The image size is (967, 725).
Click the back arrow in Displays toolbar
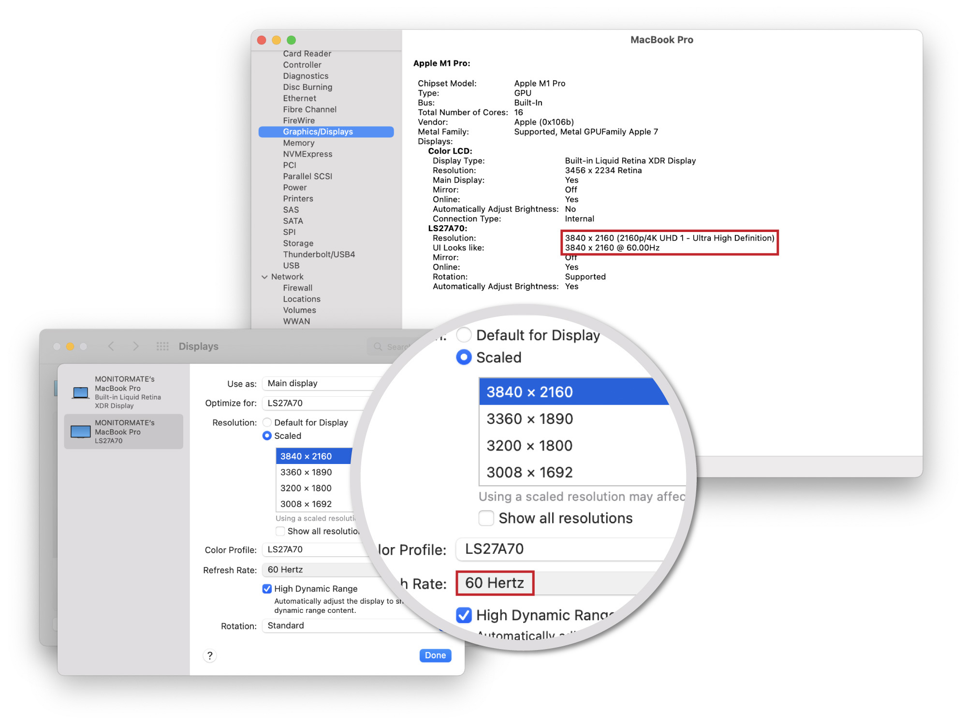(111, 346)
